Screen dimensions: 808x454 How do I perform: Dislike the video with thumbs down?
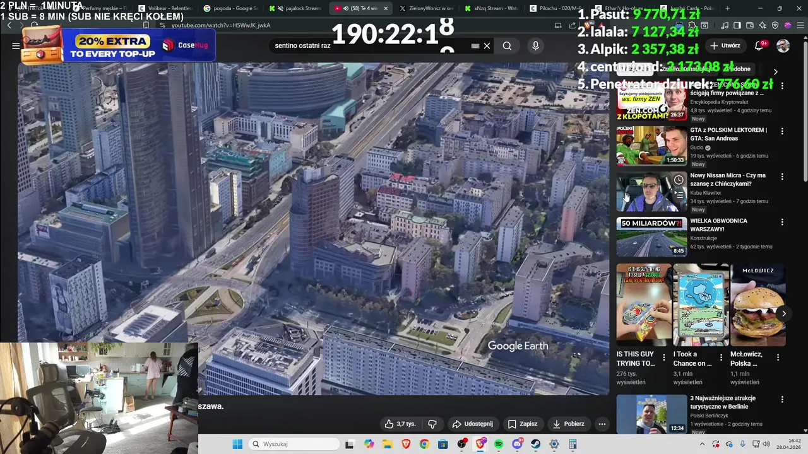click(432, 424)
